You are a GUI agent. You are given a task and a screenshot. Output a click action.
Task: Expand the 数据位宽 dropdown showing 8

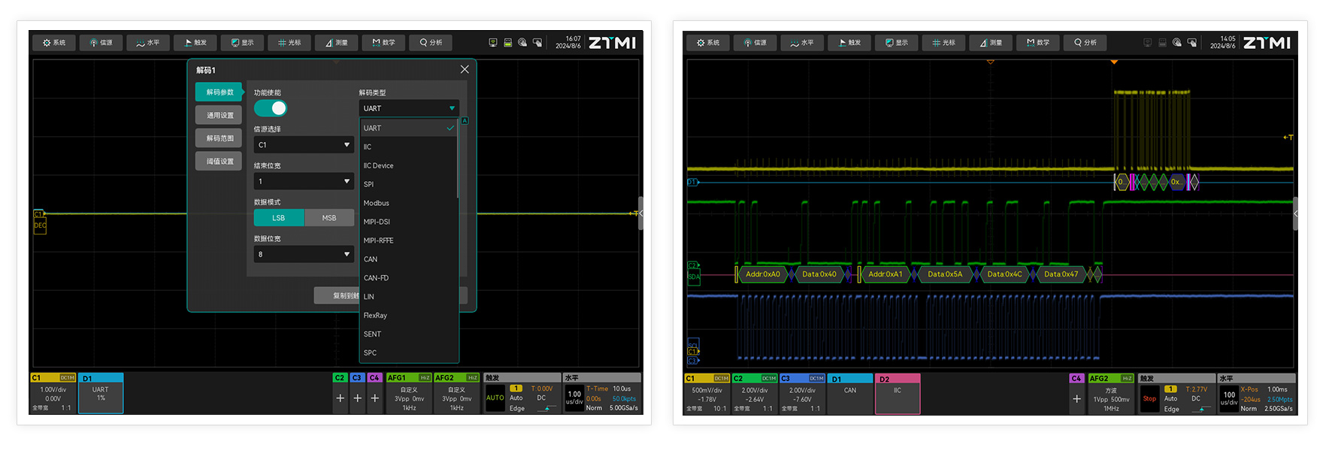tap(304, 255)
